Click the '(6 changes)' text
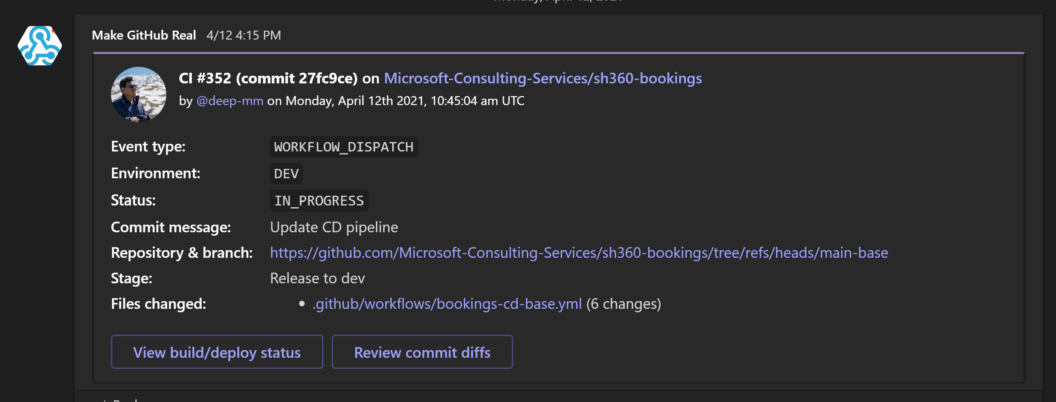This screenshot has height=402, width=1056. coord(624,304)
